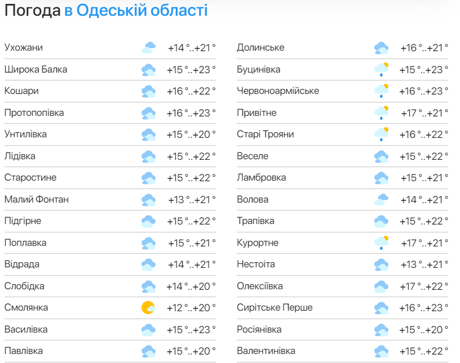Click the Нестоїта locality name
Screen dimensions: 460x363
click(256, 265)
